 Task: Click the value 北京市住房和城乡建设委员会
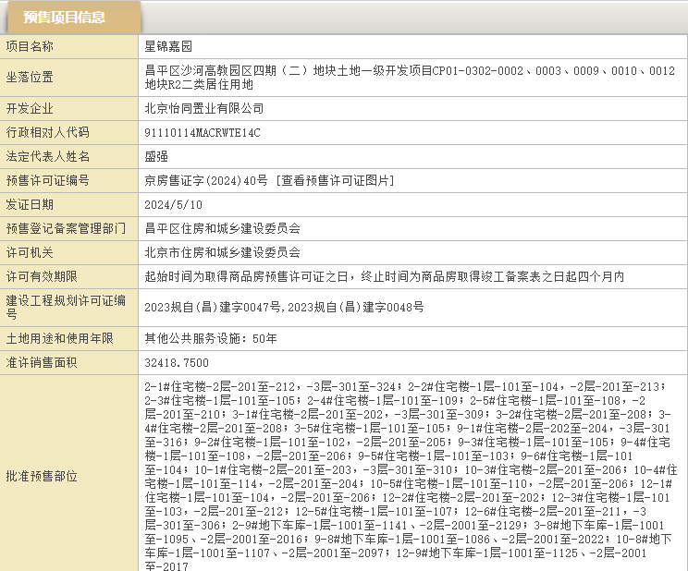pyautogui.click(x=223, y=252)
